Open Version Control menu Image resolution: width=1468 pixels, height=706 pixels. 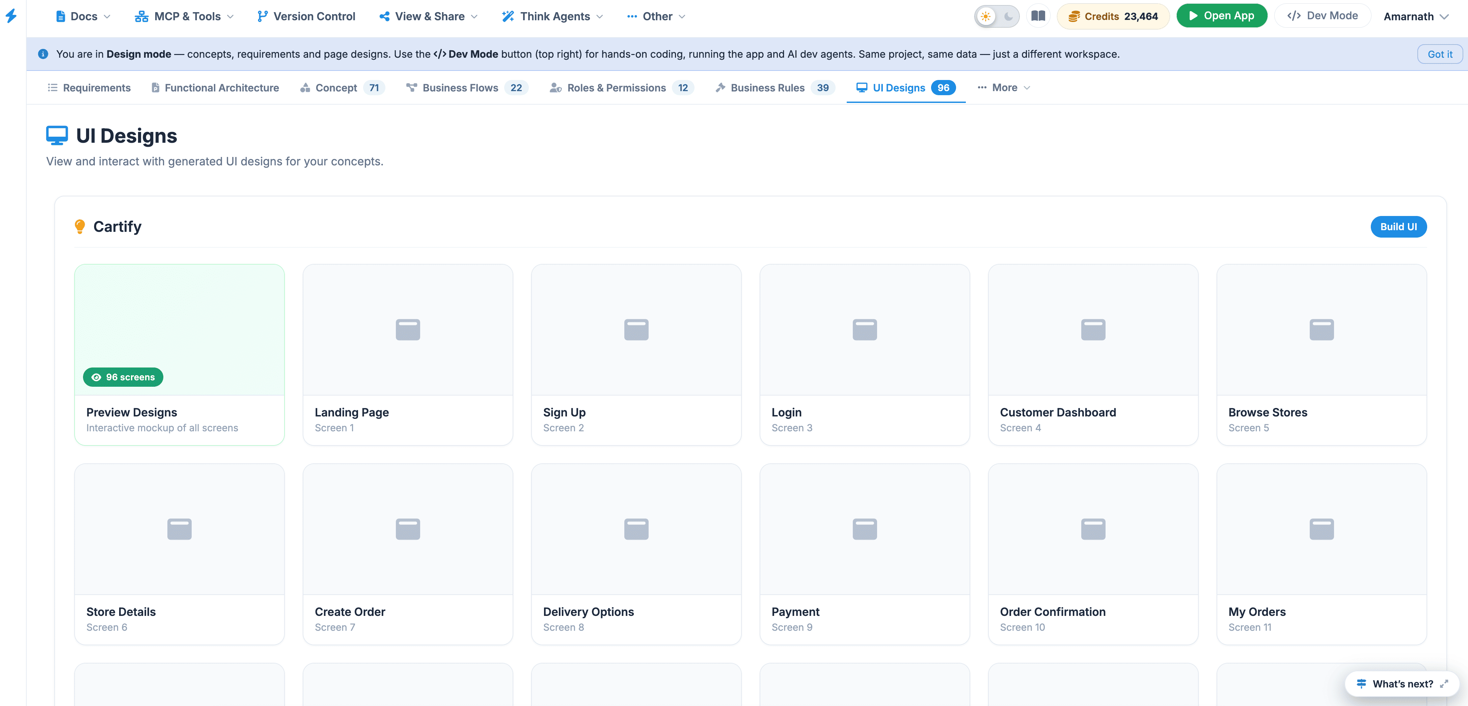pos(306,17)
